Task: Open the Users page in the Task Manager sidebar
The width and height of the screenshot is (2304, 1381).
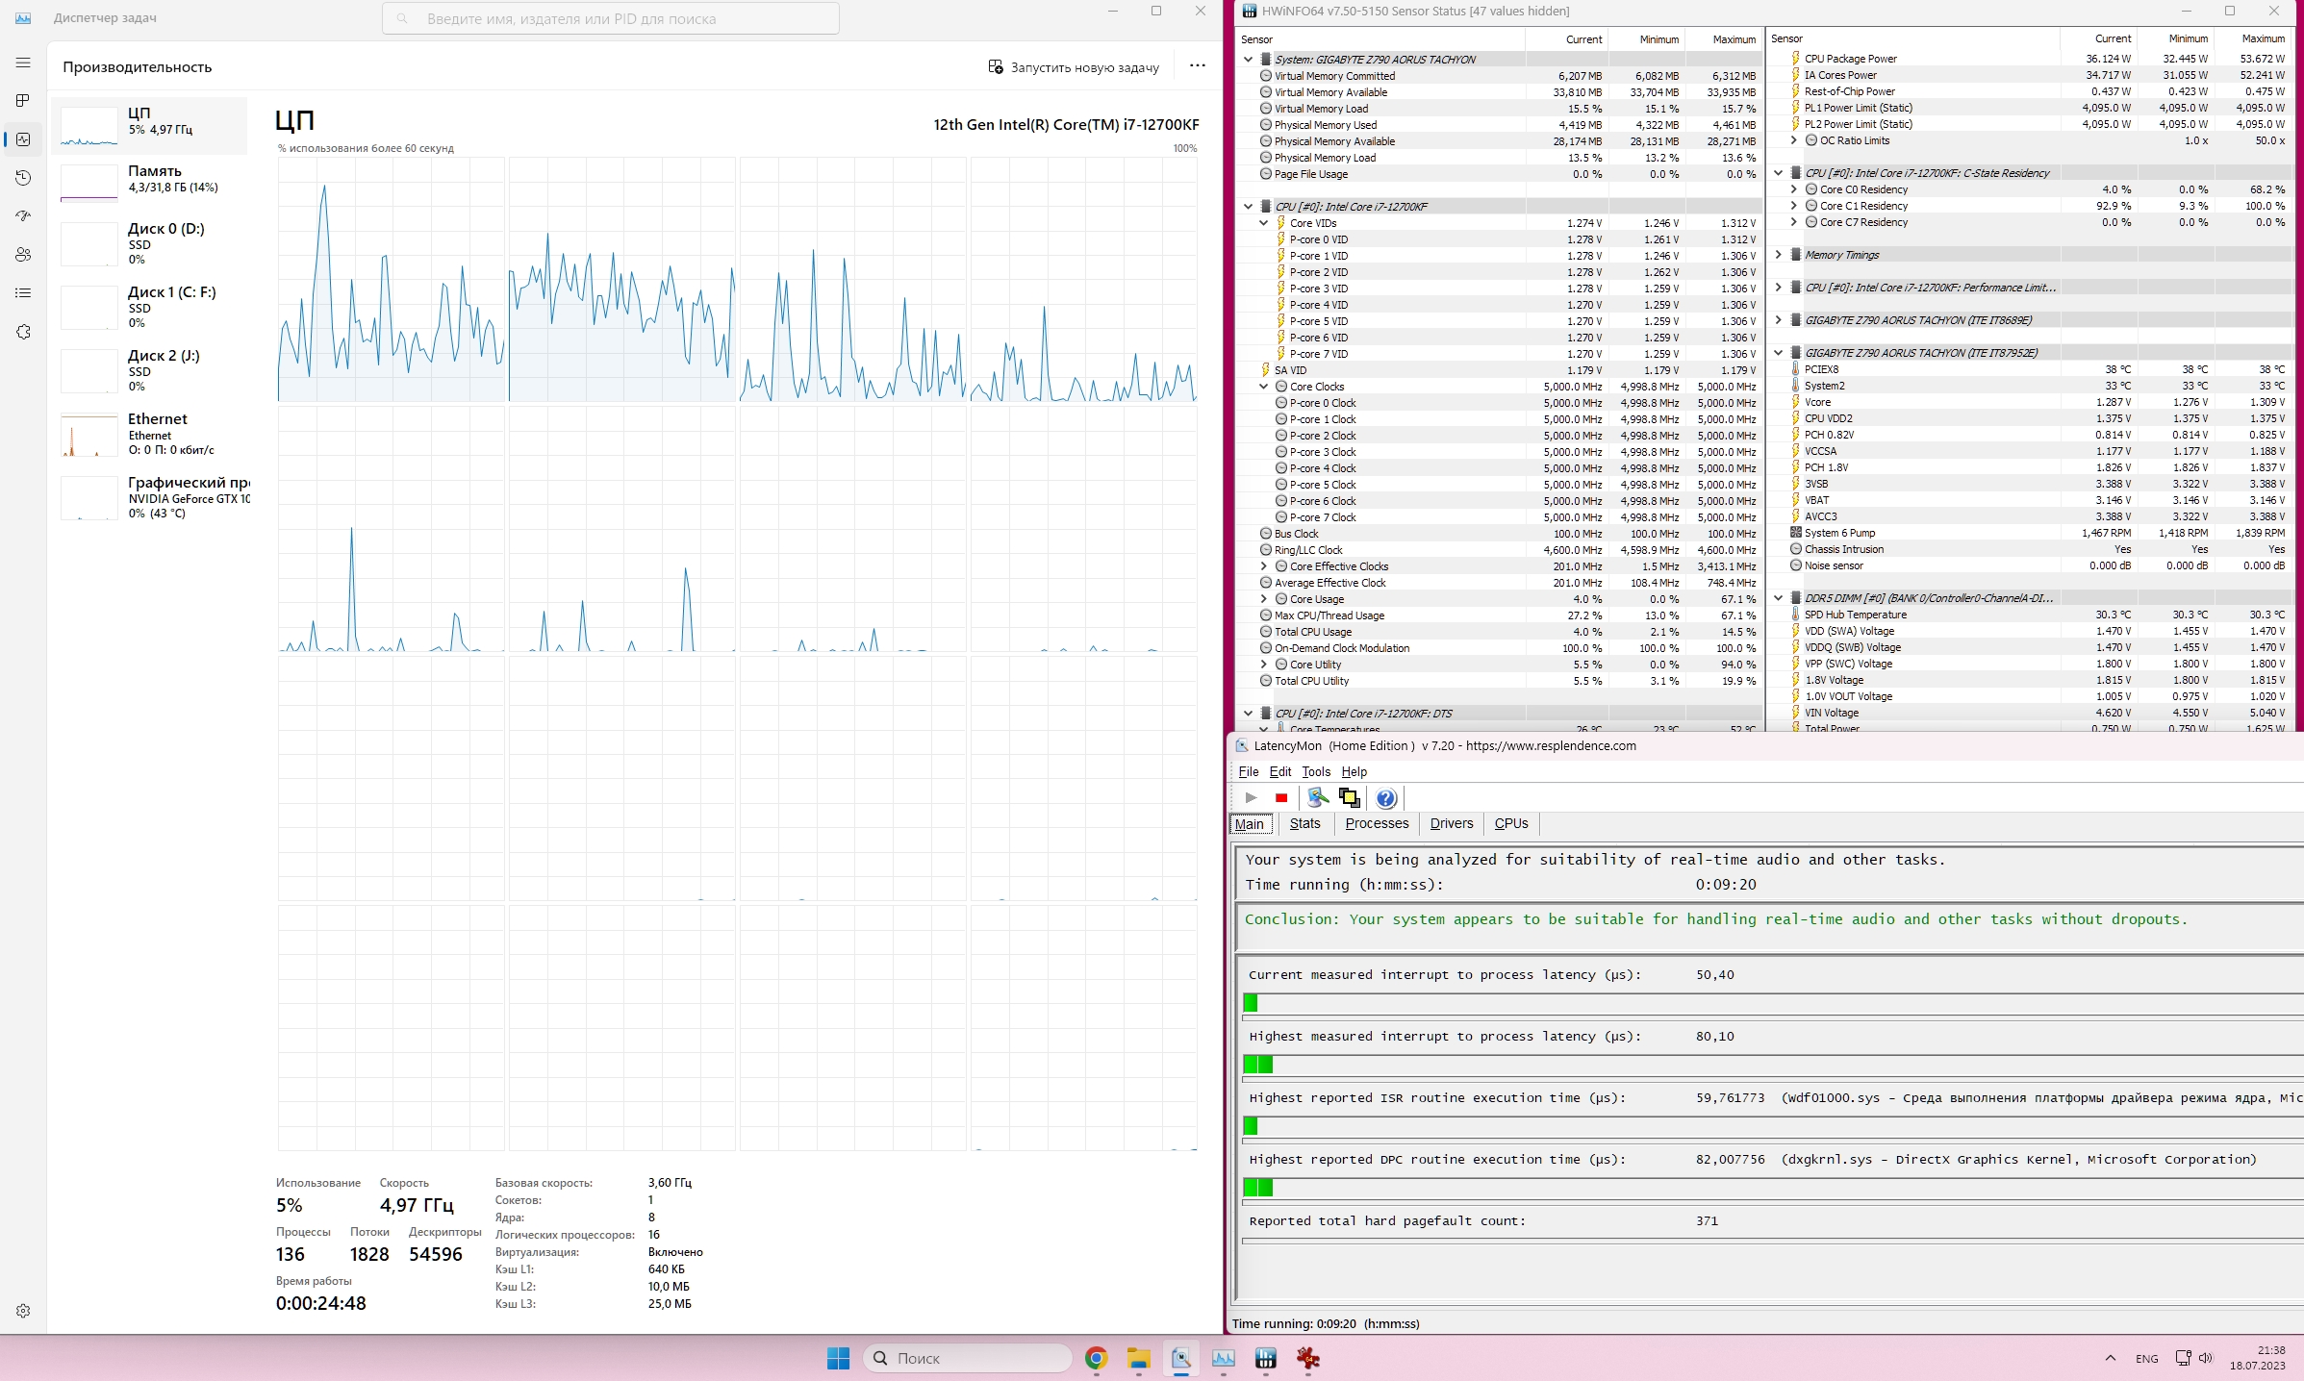Action: (23, 255)
